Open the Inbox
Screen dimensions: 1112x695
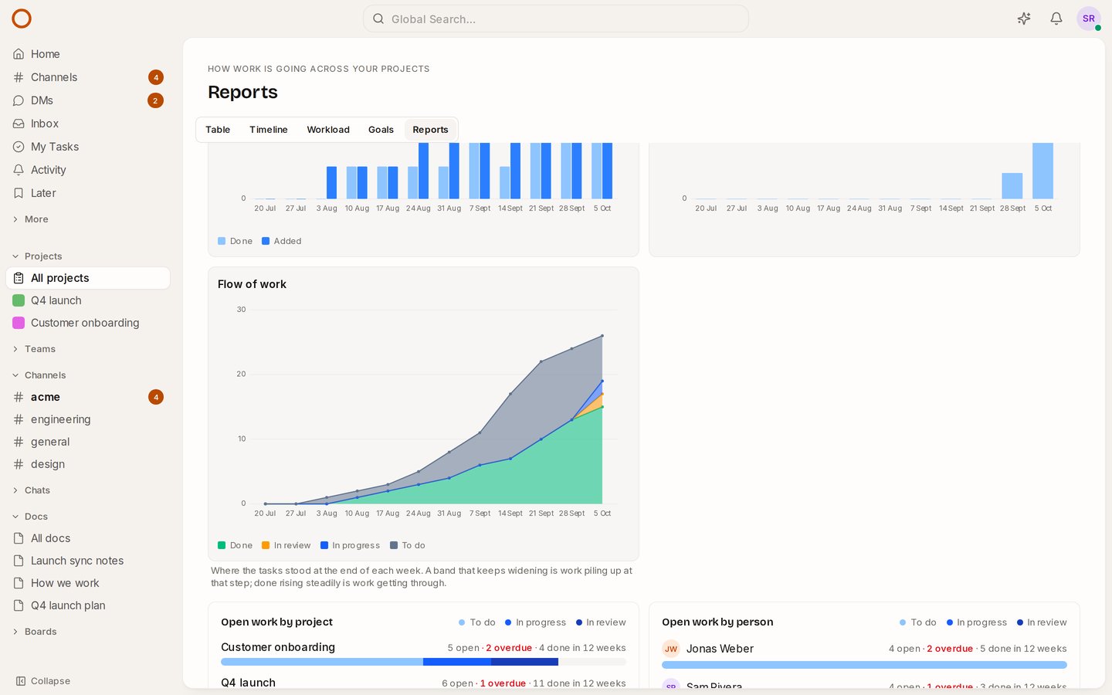pyautogui.click(x=88, y=124)
